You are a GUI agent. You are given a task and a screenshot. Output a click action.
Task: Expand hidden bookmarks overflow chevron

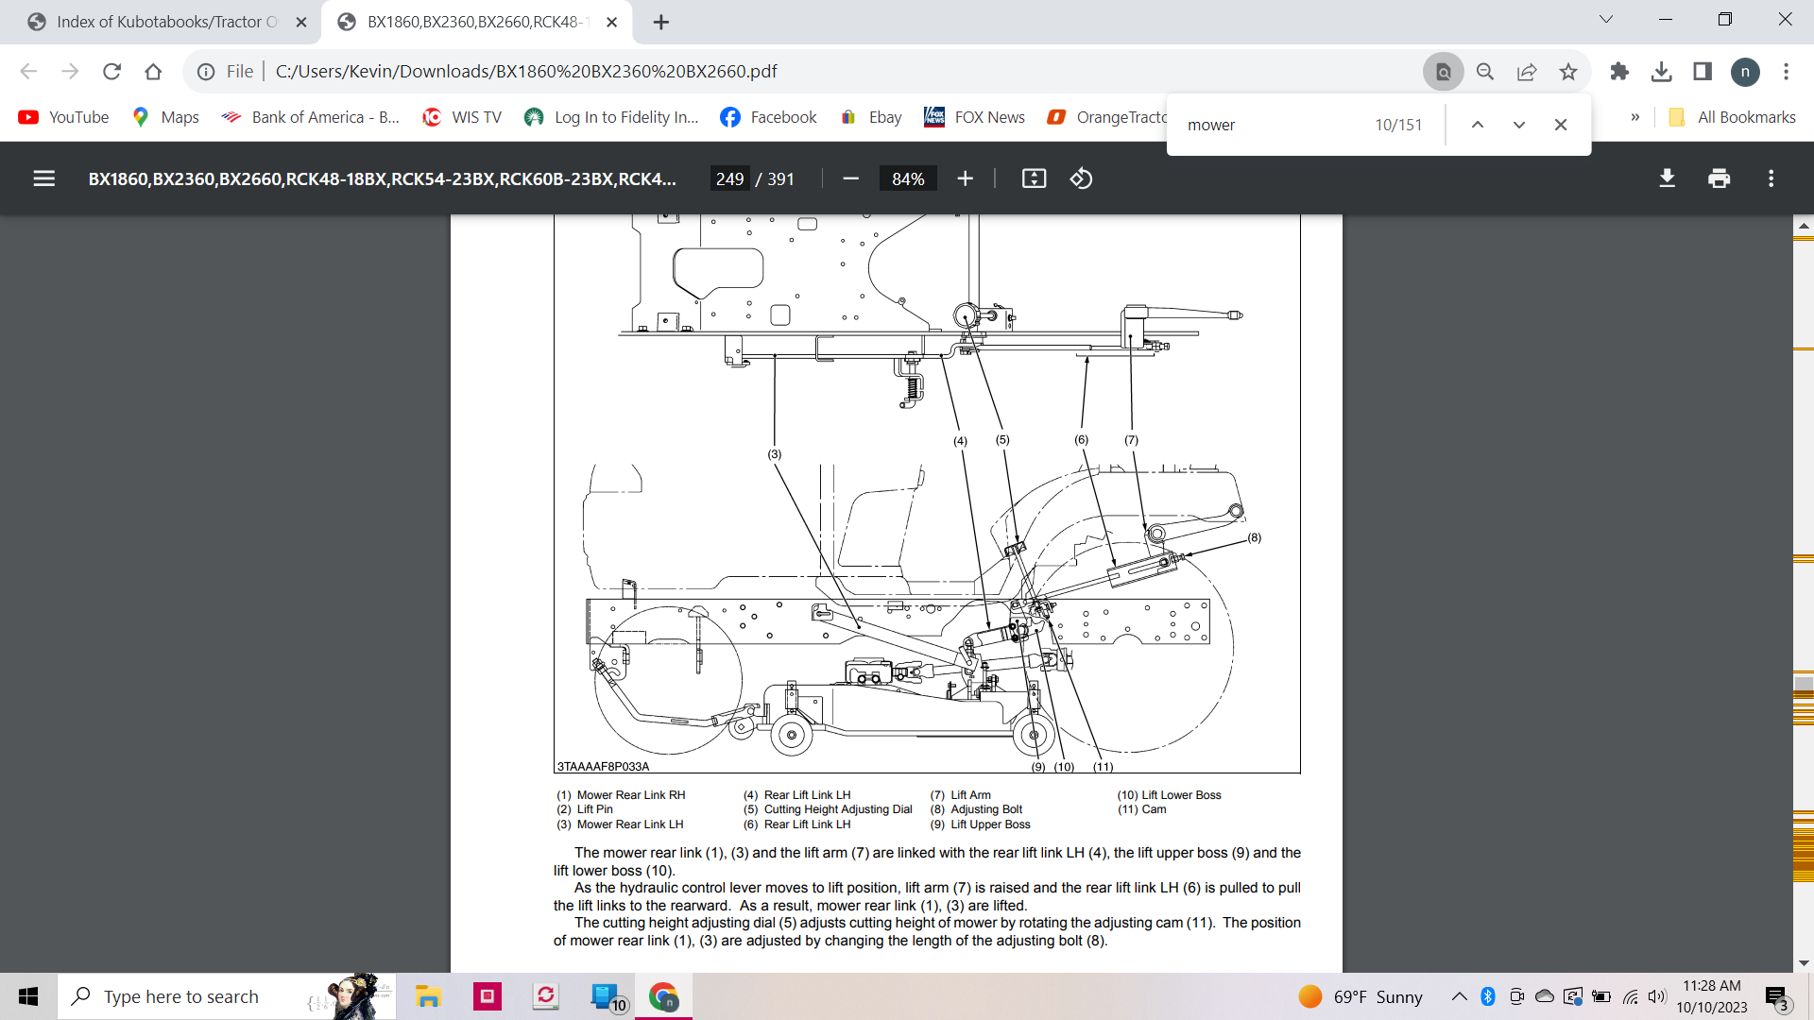tap(1634, 117)
